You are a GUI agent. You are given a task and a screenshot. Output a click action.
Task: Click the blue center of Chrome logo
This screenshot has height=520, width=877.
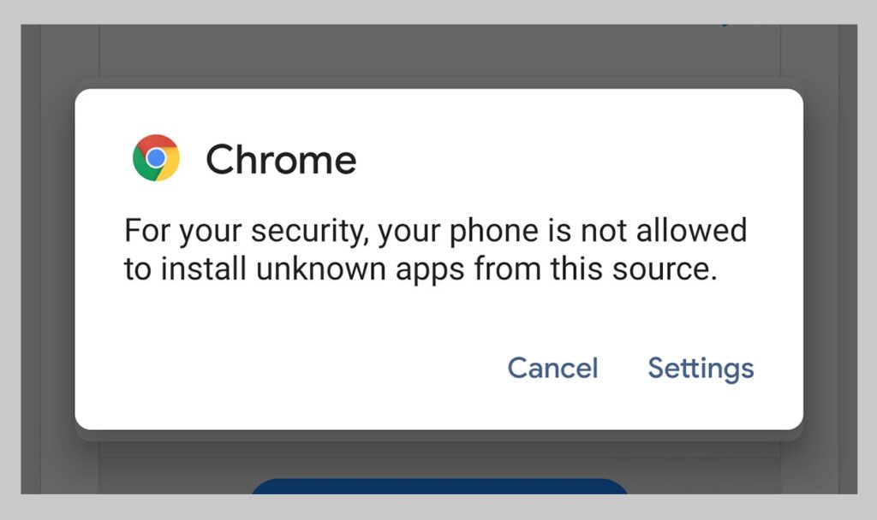156,158
